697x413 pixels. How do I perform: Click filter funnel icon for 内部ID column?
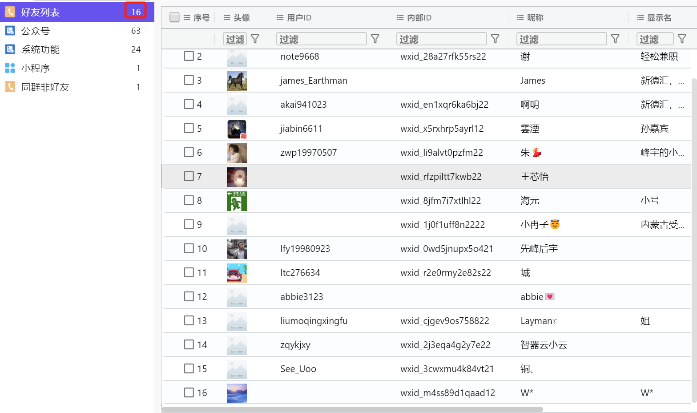[495, 39]
